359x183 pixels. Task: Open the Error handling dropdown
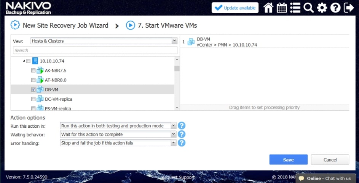tap(118, 143)
